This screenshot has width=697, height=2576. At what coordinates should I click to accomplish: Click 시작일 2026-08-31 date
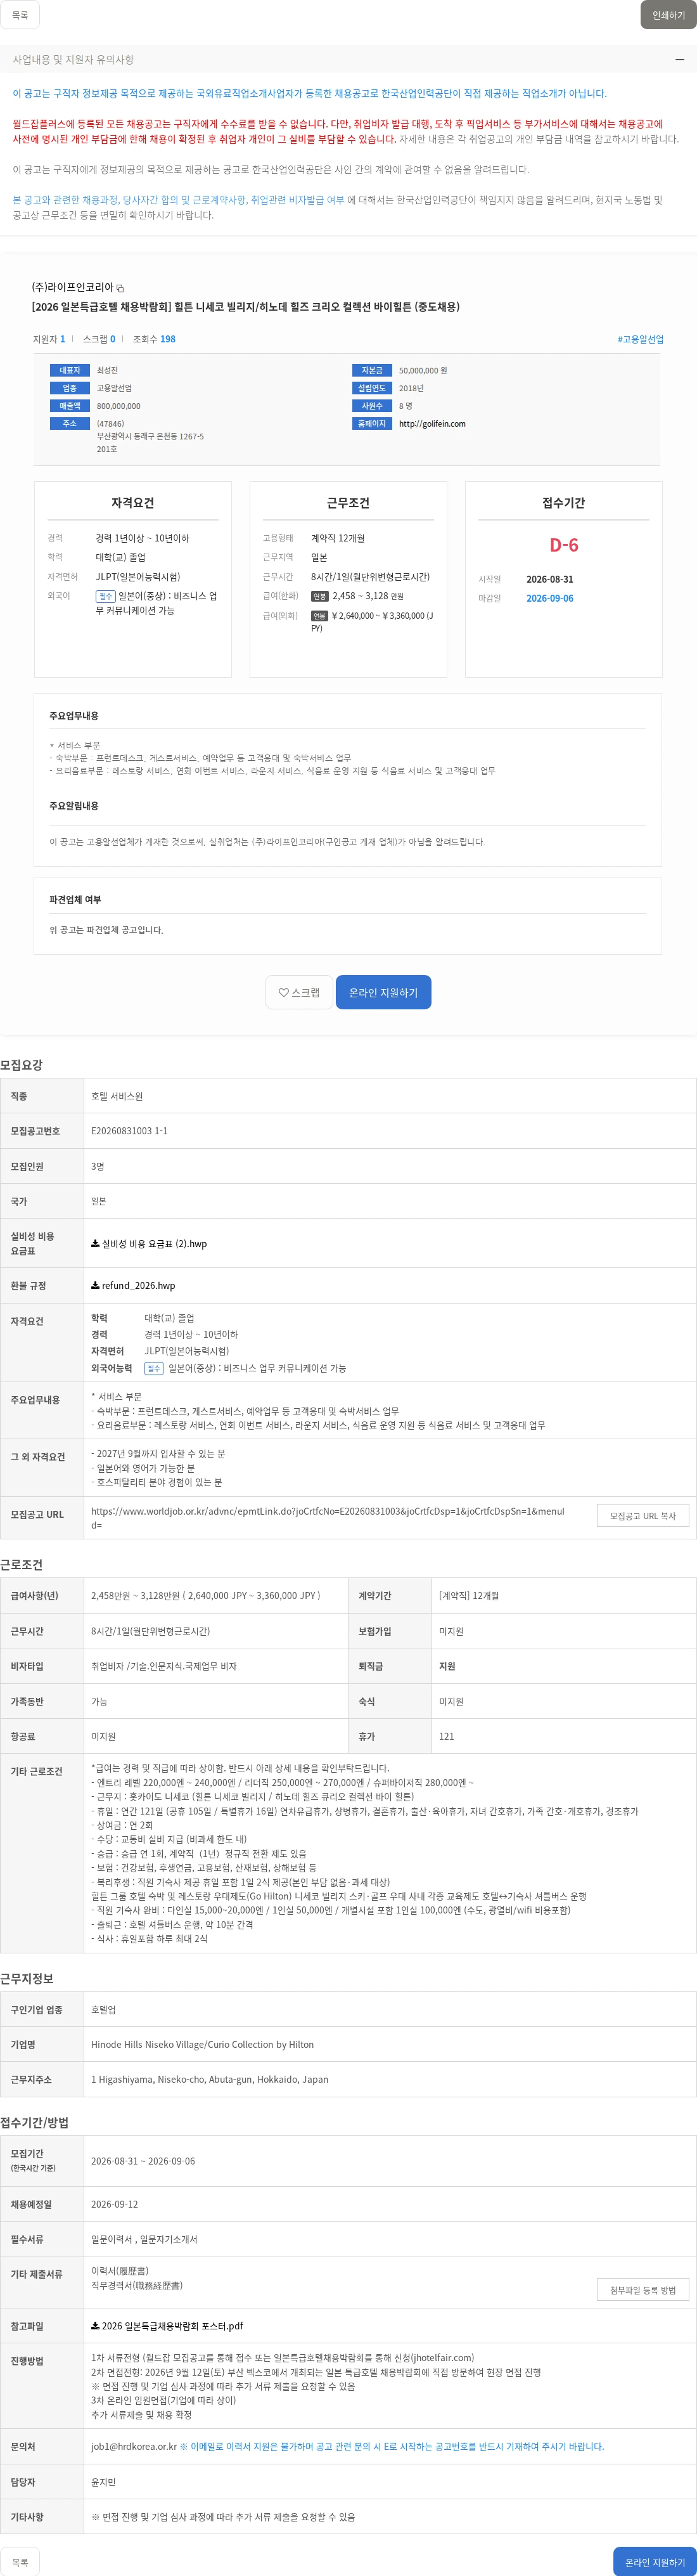[550, 579]
